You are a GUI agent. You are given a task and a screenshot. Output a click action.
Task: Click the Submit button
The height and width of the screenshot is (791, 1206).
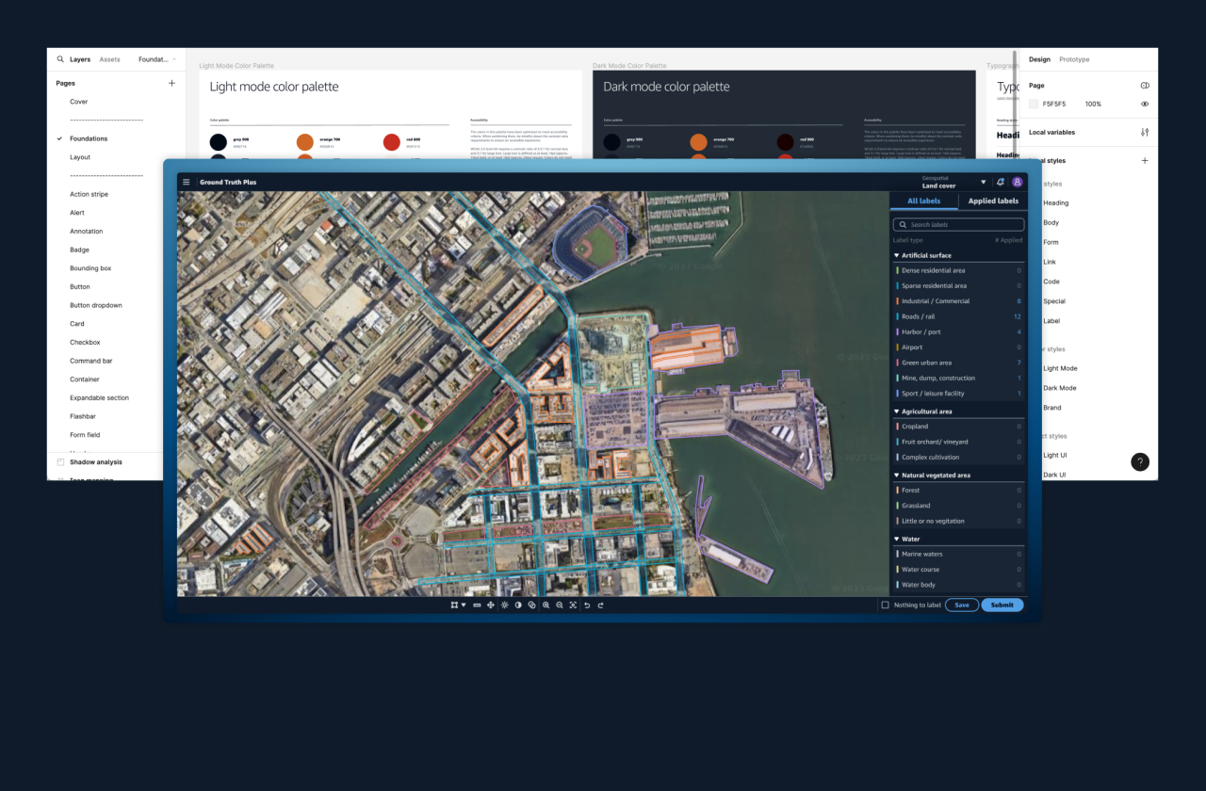(1002, 605)
